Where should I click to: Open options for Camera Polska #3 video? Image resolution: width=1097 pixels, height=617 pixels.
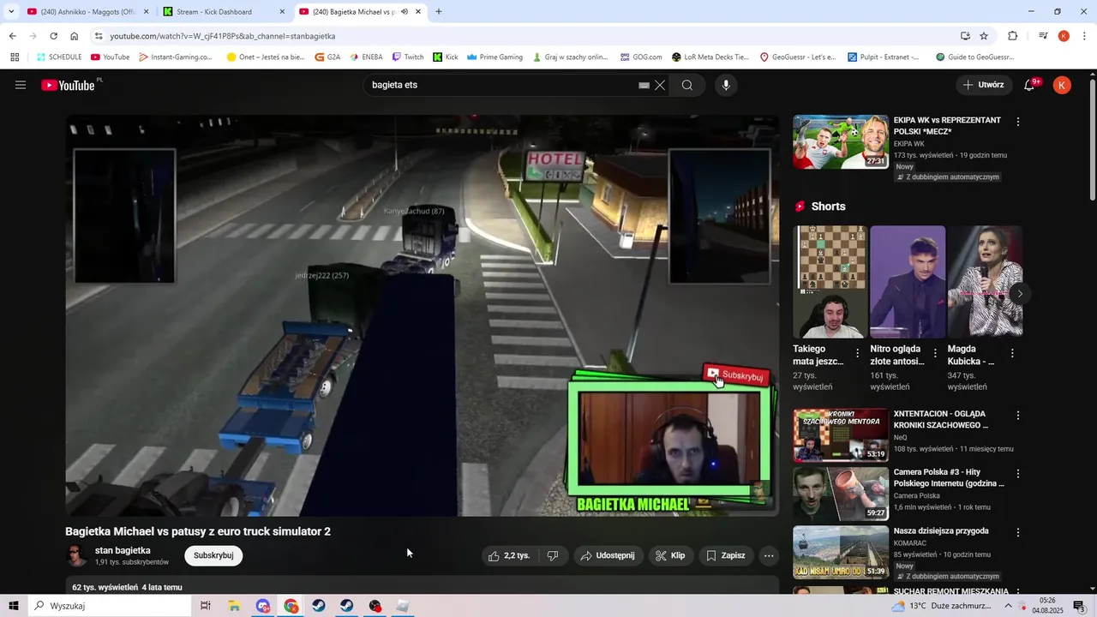pyautogui.click(x=1018, y=474)
